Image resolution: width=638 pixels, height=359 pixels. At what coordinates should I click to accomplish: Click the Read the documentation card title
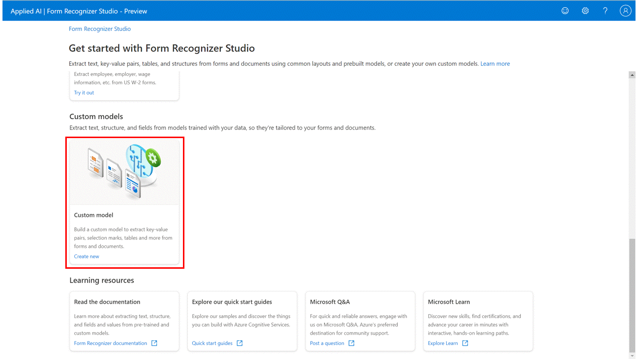tap(107, 302)
